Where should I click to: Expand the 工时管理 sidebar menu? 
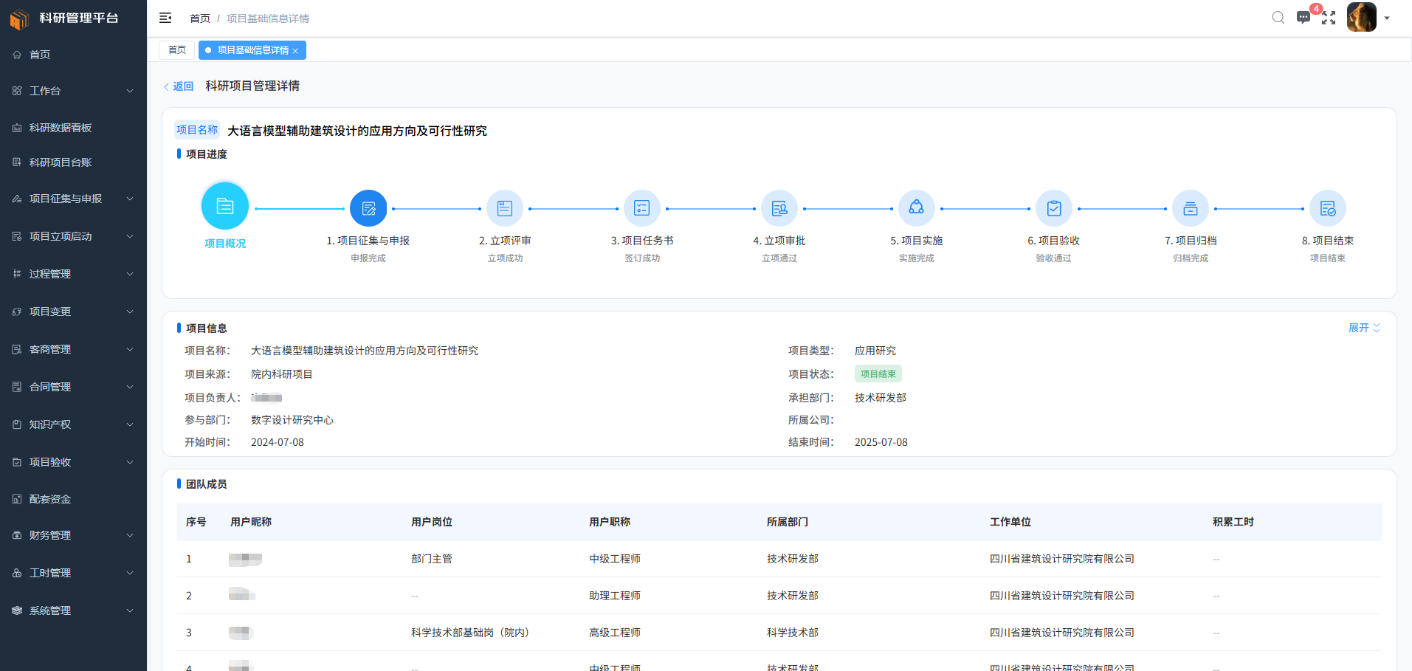click(x=73, y=573)
